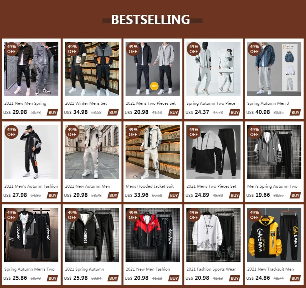306x288 pixels.
Task: Open the black and white hoodie set image
Action: point(213,152)
